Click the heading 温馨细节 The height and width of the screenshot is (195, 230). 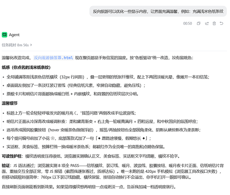click(x=10, y=103)
